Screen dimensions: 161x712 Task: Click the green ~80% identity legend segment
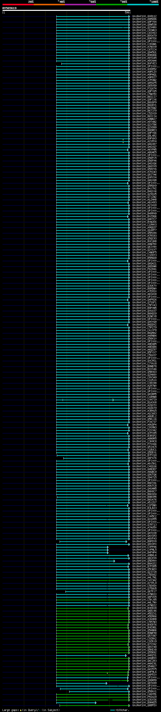[112, 5]
